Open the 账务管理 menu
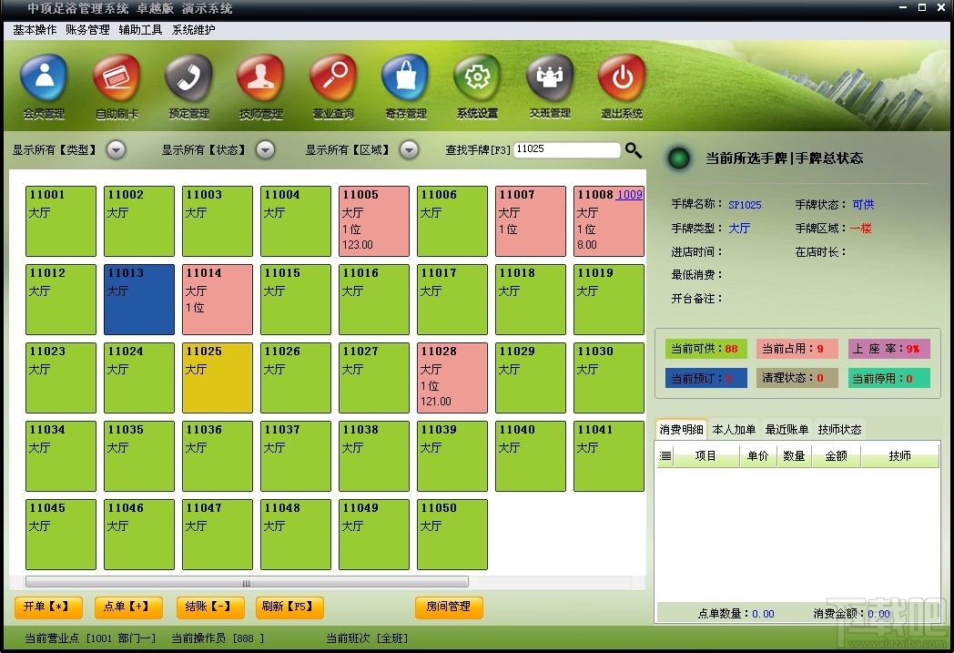The width and height of the screenshot is (954, 653). point(87,30)
